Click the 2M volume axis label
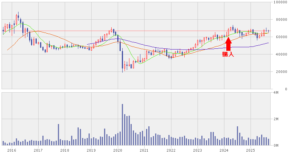Image resolution: width=288 pixels, height=152 pixels. pyautogui.click(x=276, y=119)
